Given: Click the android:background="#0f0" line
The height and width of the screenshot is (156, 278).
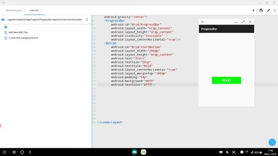Looking at the screenshot, I should coord(133,81).
